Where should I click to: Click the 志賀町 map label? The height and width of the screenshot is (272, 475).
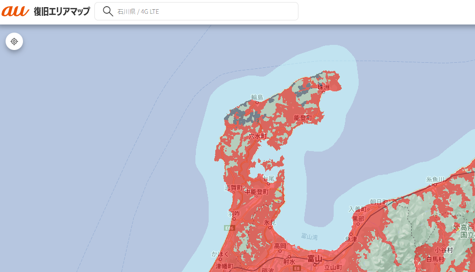[x=234, y=188]
